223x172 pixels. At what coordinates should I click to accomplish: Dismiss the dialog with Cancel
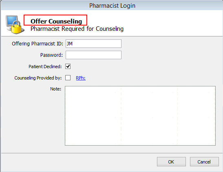tap(204, 162)
